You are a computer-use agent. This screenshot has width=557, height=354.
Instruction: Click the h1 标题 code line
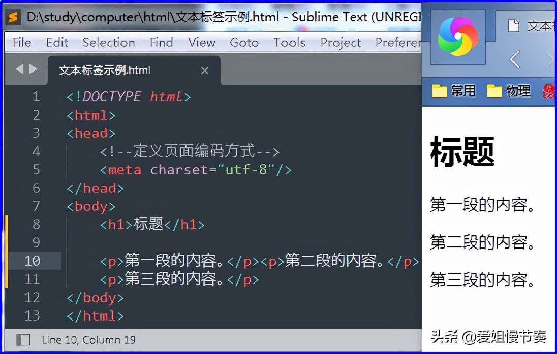[x=152, y=224]
